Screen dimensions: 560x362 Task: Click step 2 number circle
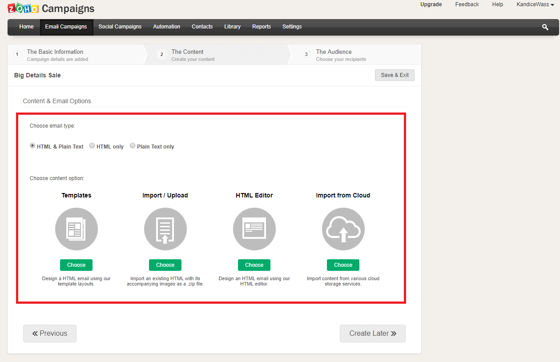162,55
